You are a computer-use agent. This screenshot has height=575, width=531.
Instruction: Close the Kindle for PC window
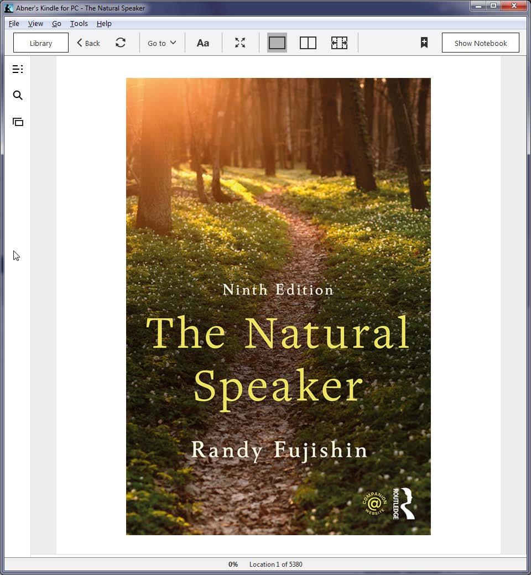point(514,6)
